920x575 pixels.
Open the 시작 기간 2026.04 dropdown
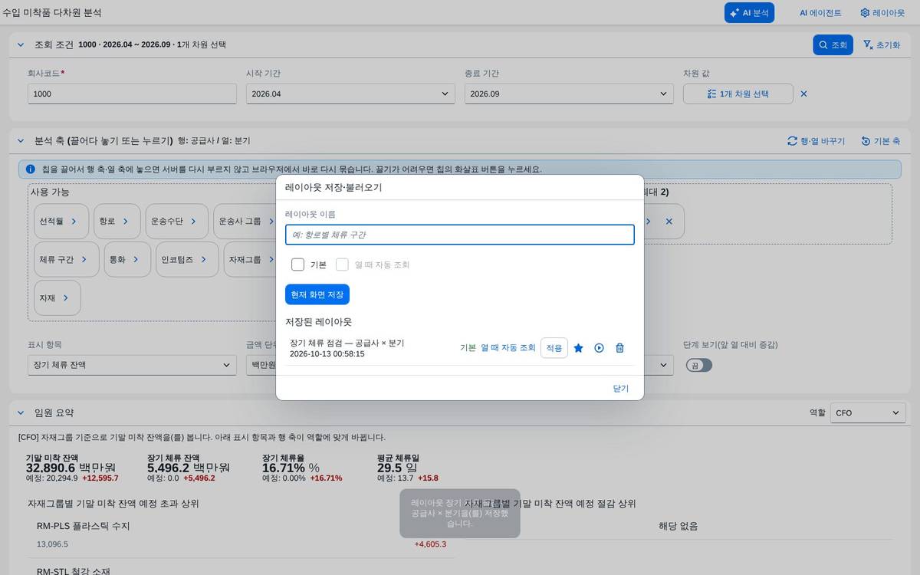point(350,94)
